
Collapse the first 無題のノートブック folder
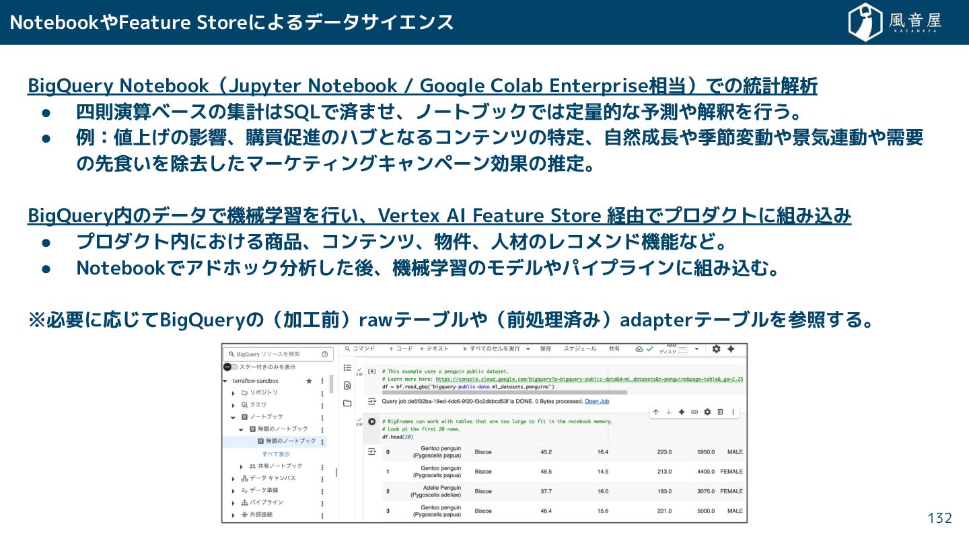click(x=242, y=429)
